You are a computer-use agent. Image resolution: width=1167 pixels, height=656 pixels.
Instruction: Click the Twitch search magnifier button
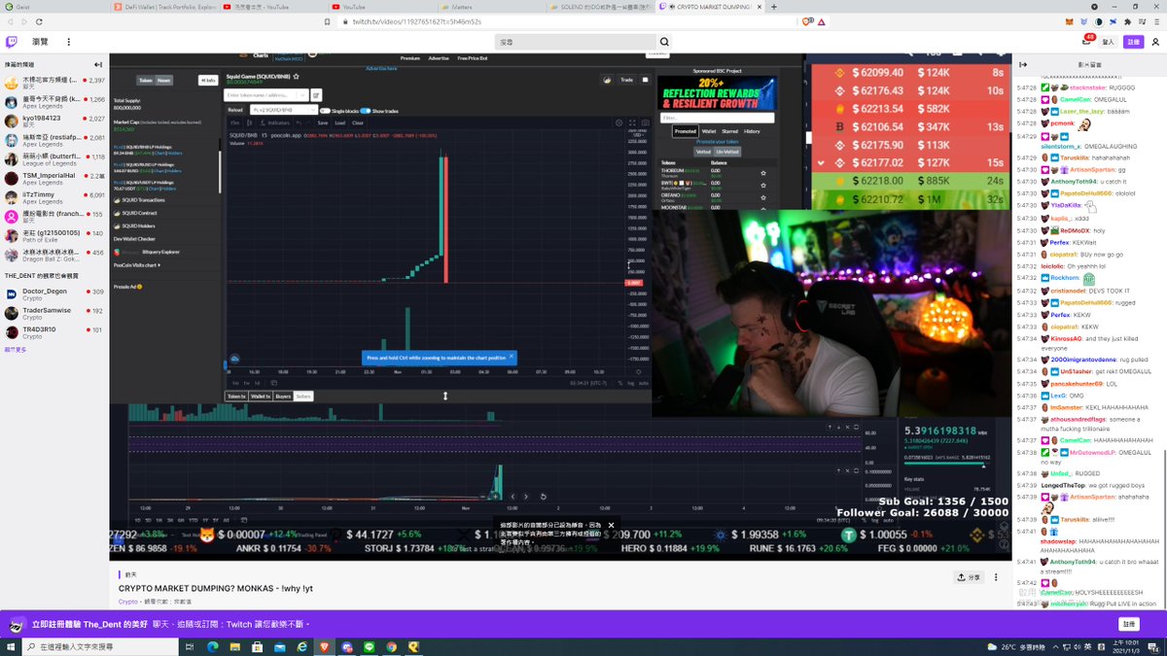coord(664,42)
